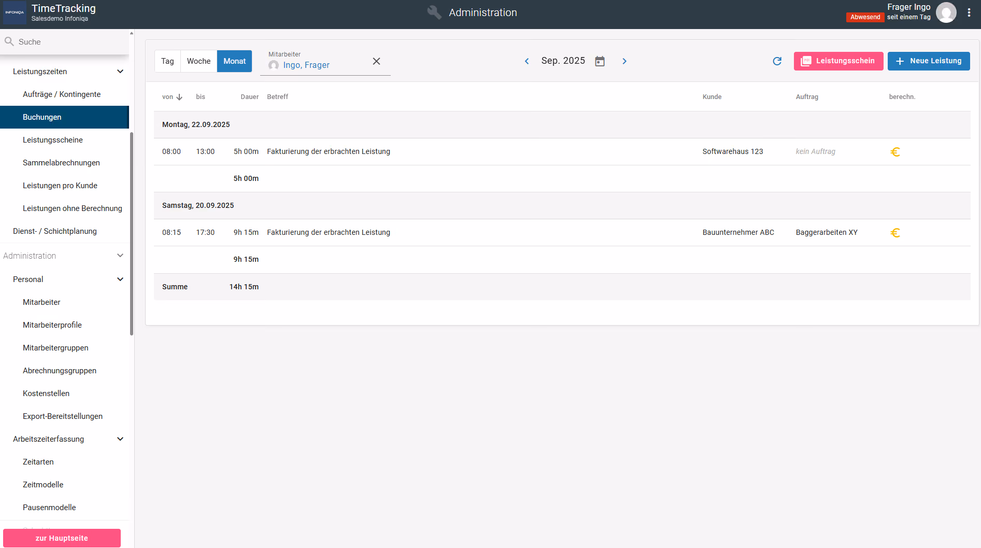
Task: Click the Kunde column header
Action: coord(712,97)
